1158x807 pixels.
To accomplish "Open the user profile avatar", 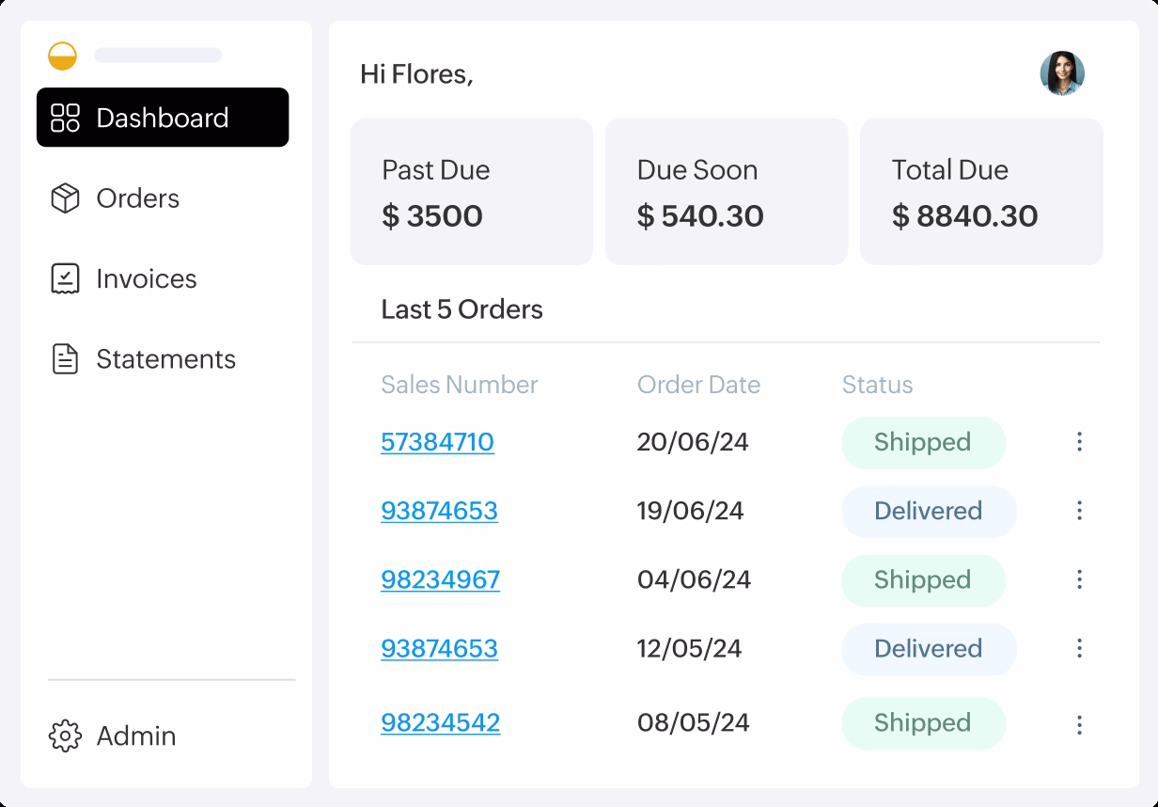I will coord(1062,73).
